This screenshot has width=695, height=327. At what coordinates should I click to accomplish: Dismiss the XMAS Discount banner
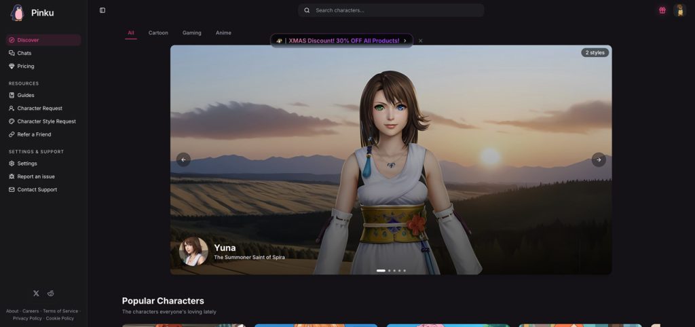[x=420, y=41]
